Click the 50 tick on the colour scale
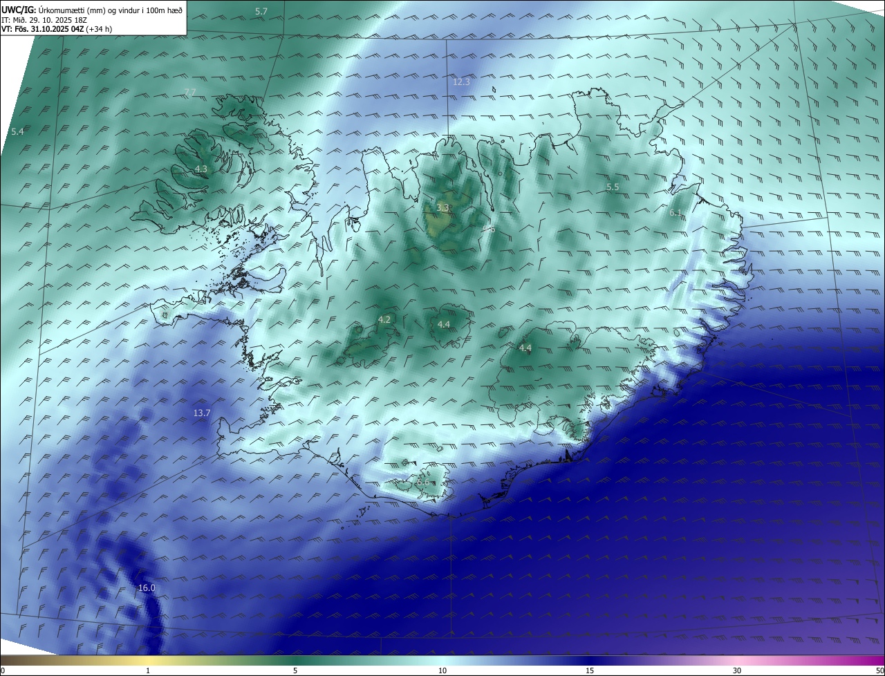 click(879, 670)
